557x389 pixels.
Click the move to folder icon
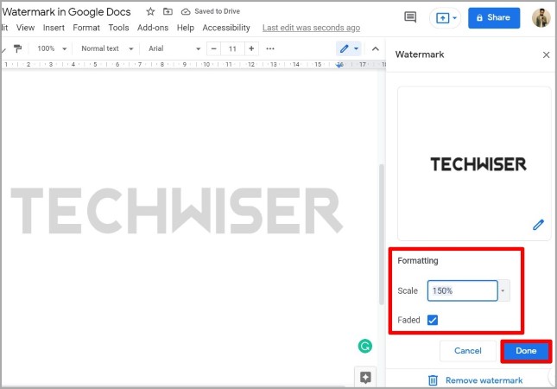(168, 11)
